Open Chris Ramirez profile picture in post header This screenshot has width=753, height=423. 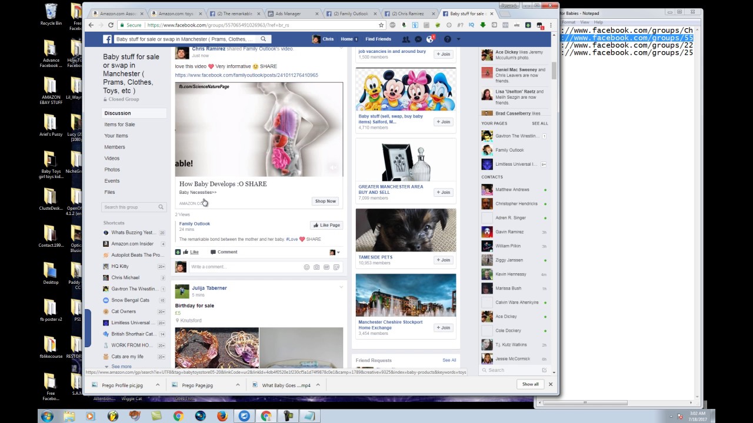coord(182,53)
